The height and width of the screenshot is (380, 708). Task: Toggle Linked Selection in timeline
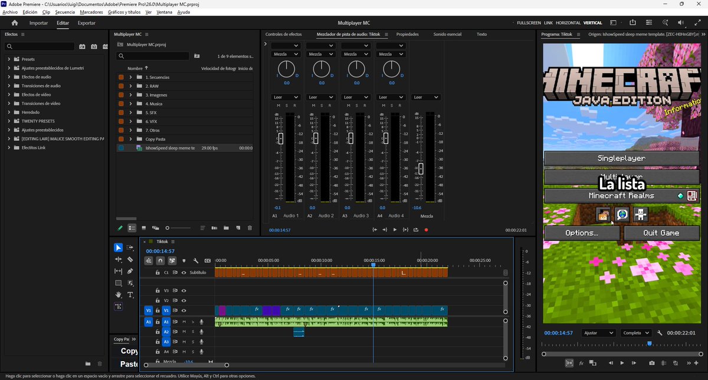pos(172,260)
